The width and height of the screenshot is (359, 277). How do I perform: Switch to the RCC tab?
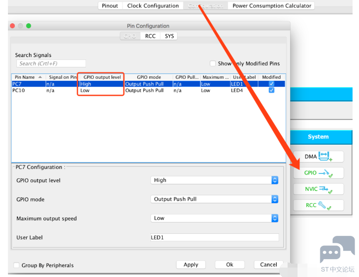(x=150, y=36)
